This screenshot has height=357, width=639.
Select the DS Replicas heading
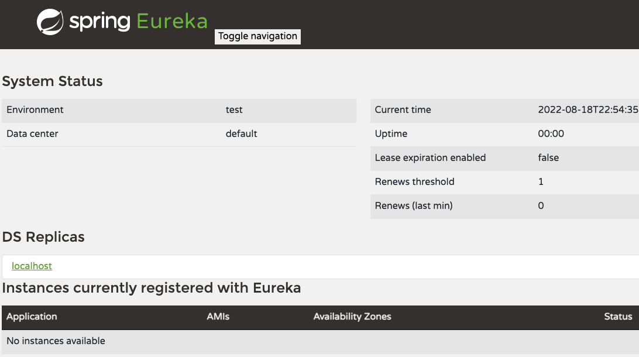(x=43, y=237)
